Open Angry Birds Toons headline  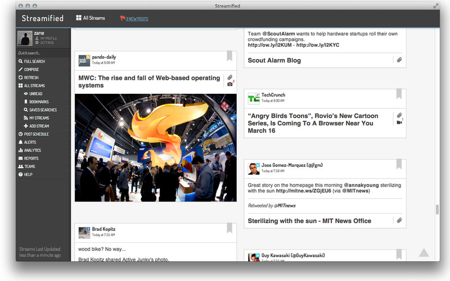(313, 123)
